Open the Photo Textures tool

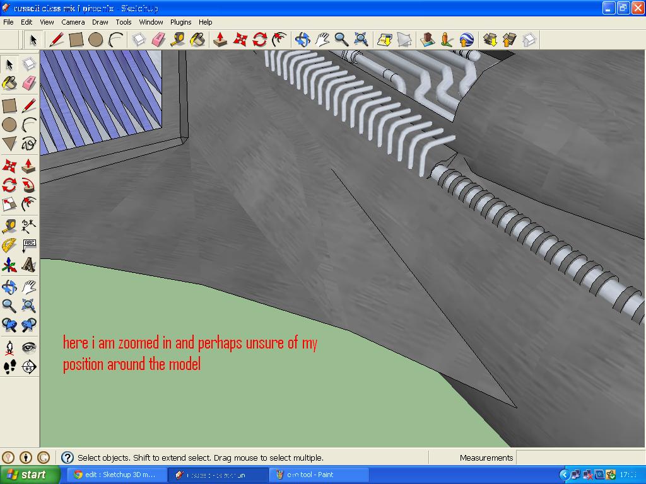[x=447, y=40]
